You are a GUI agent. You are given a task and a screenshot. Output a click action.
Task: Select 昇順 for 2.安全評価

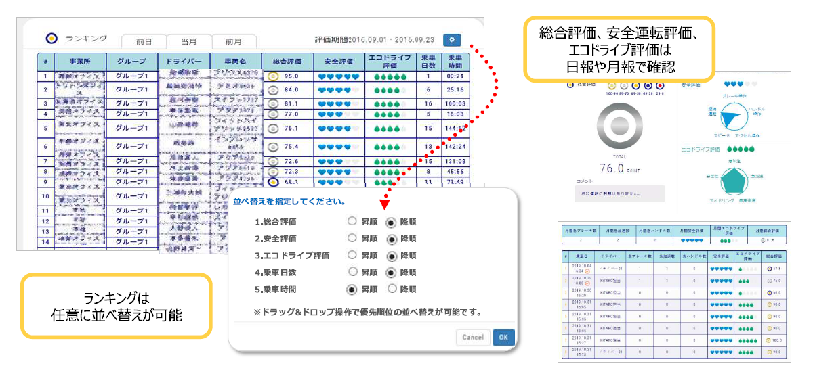(352, 238)
